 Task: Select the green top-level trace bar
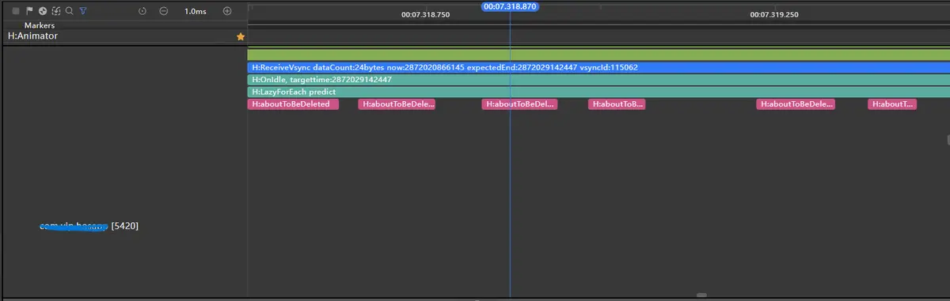pyautogui.click(x=598, y=55)
